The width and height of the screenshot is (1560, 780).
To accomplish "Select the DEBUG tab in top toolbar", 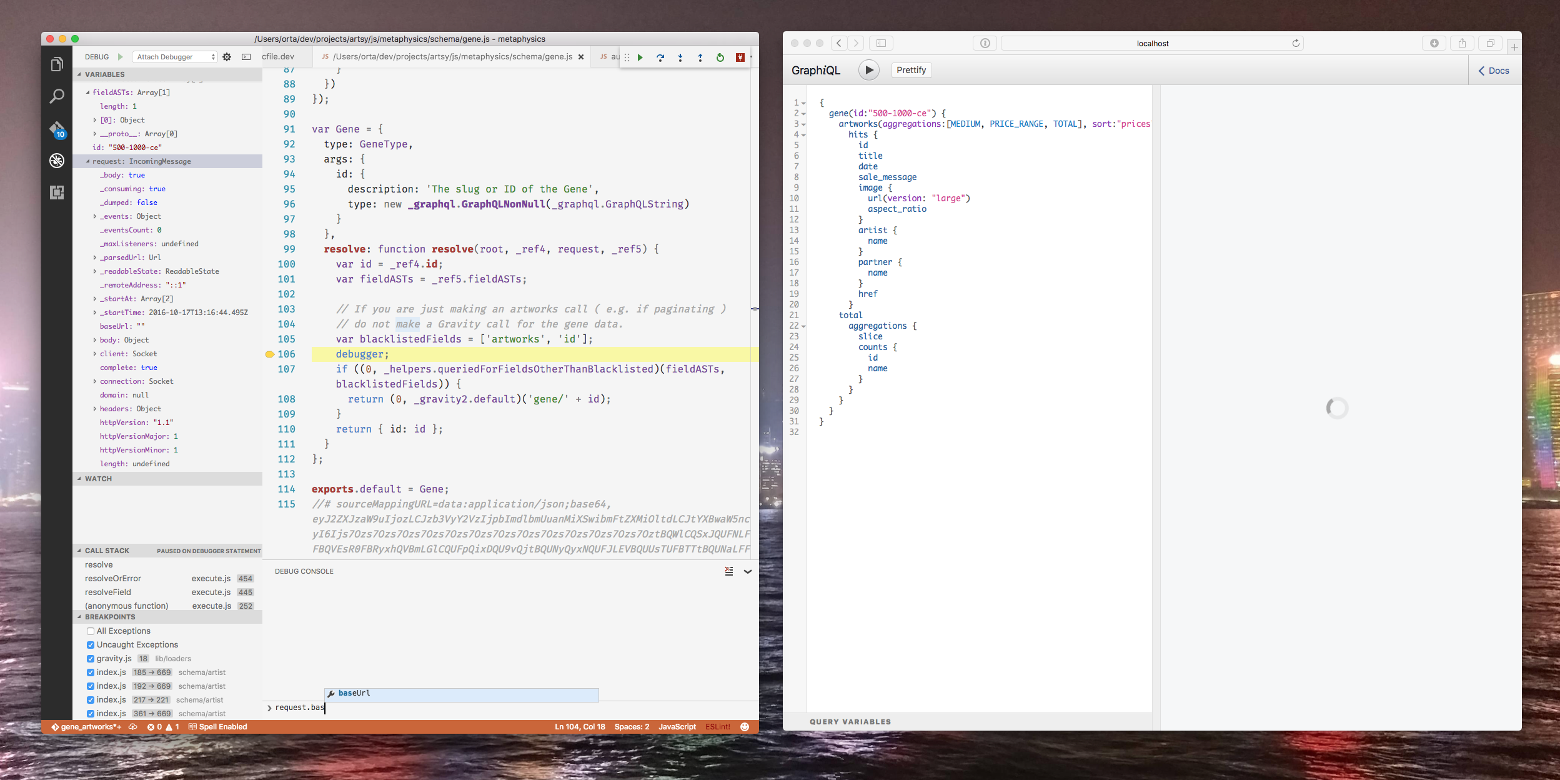I will pyautogui.click(x=96, y=57).
